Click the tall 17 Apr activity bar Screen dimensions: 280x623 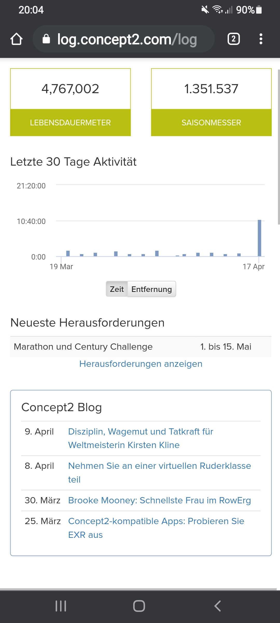[259, 238]
